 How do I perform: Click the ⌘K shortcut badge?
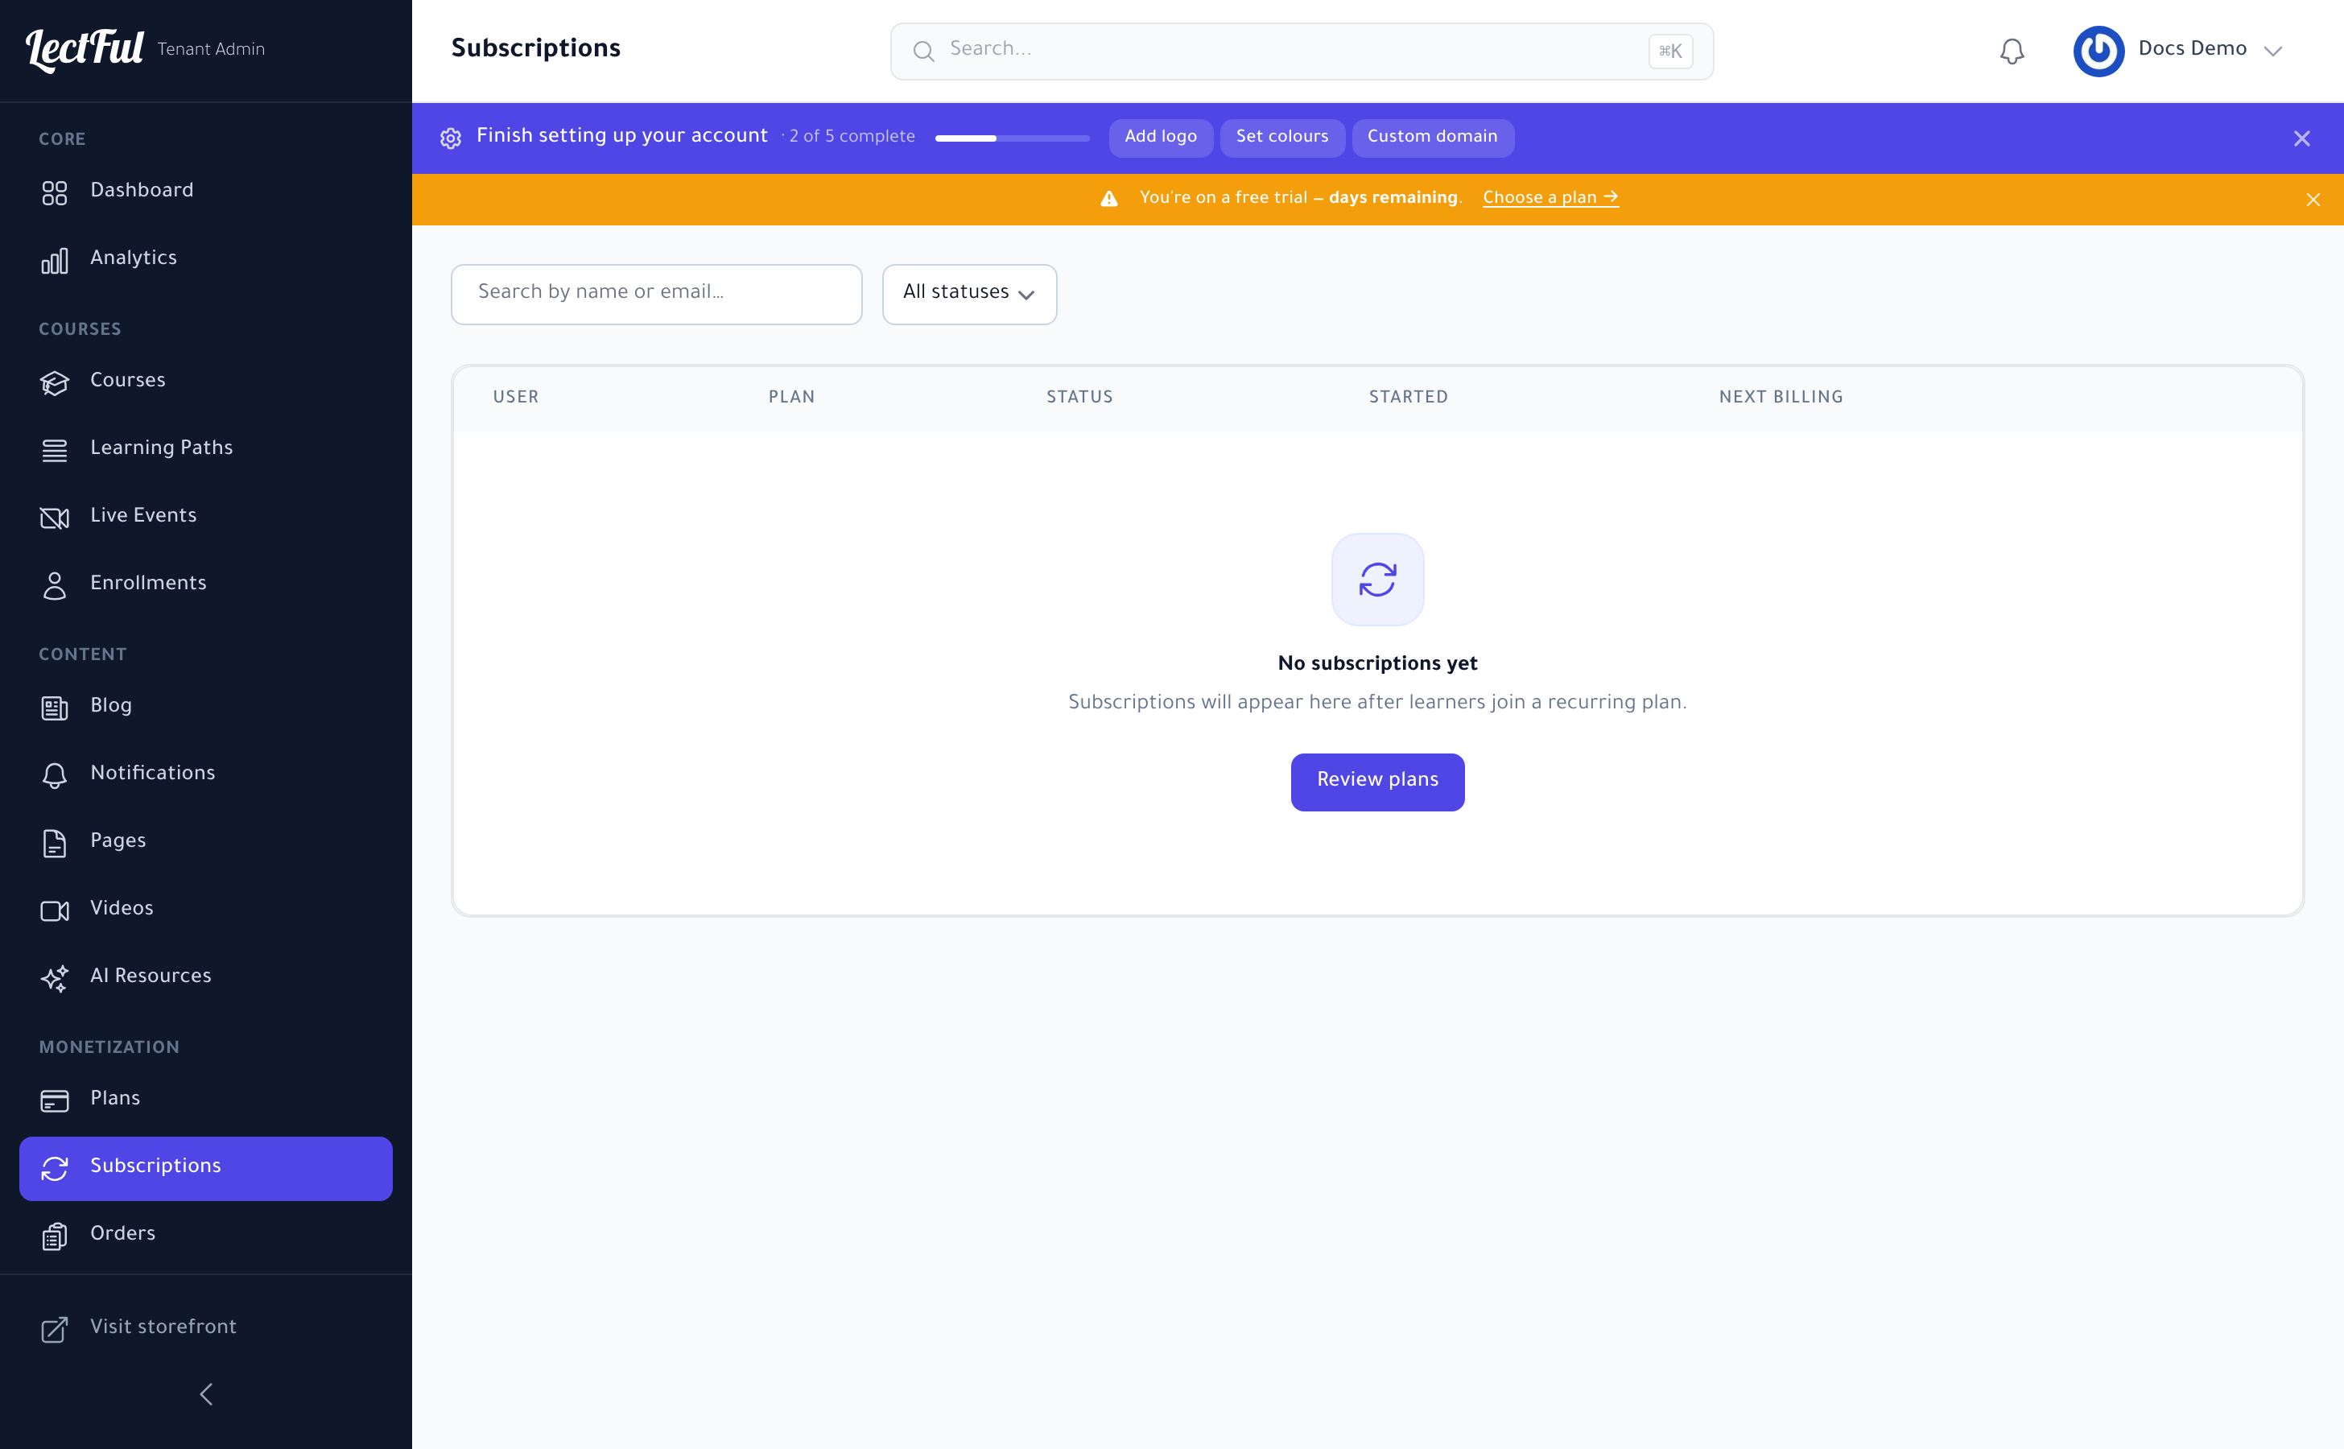click(x=1669, y=51)
